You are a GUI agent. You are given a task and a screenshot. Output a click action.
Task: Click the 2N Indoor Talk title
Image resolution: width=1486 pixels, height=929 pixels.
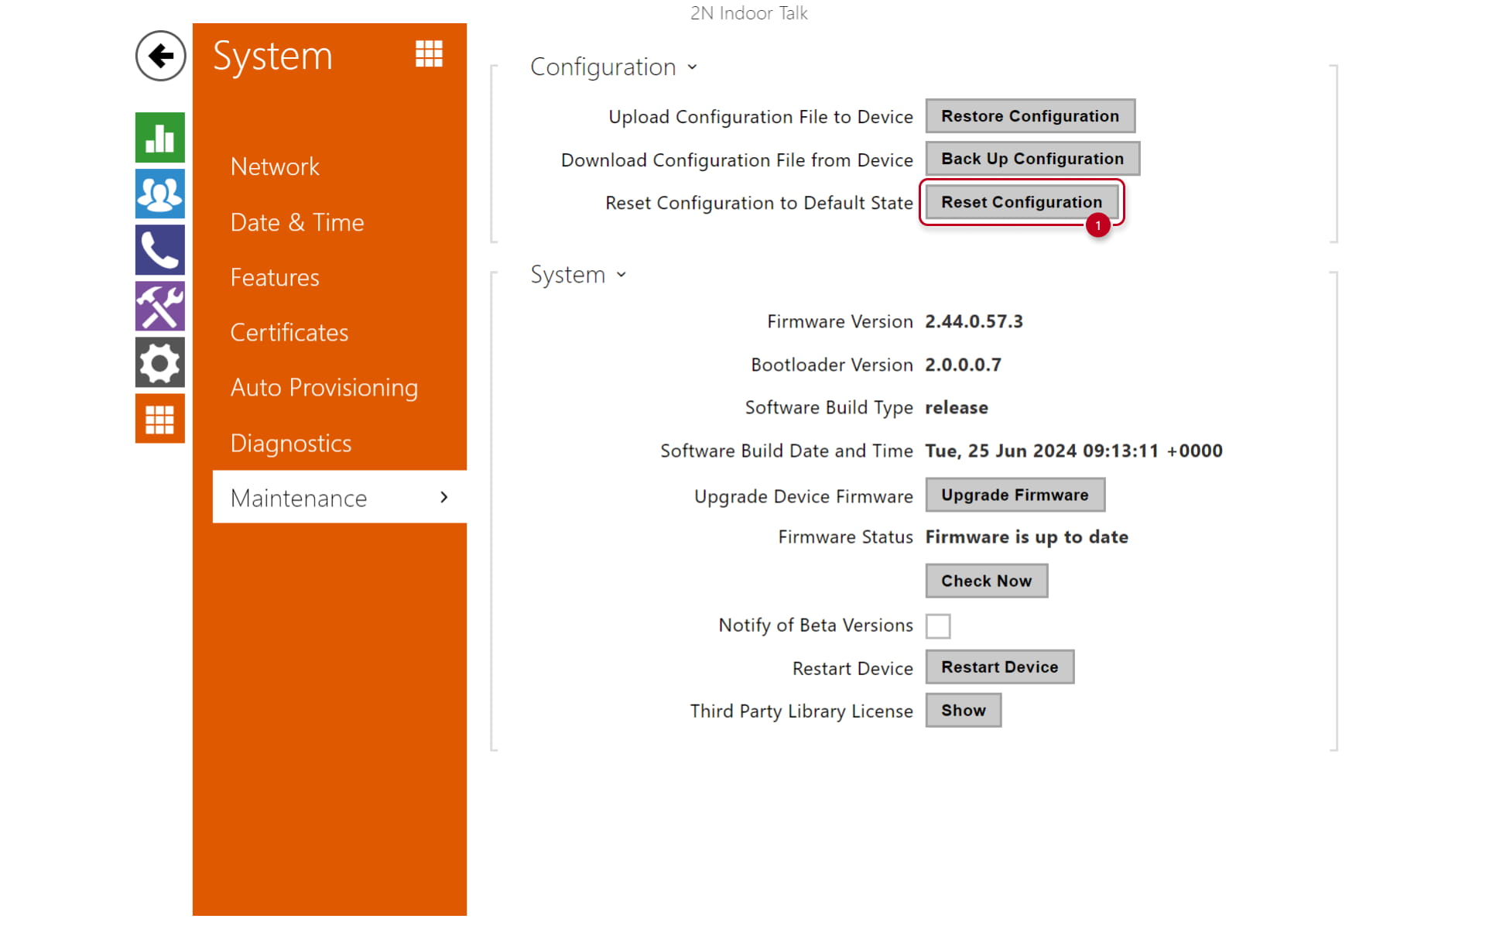[749, 13]
